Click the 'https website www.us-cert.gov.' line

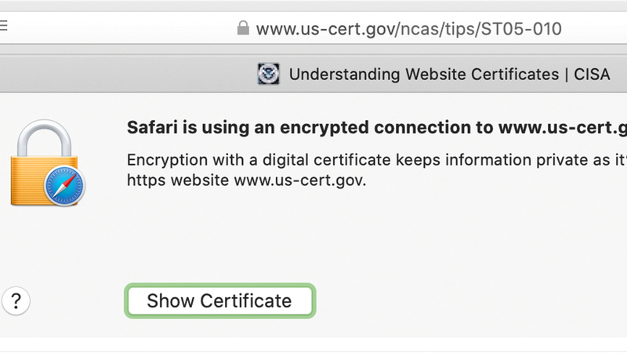point(245,180)
